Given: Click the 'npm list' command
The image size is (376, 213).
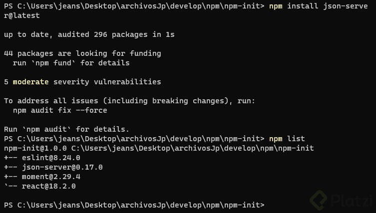Looking at the screenshot, I should pos(287,139).
